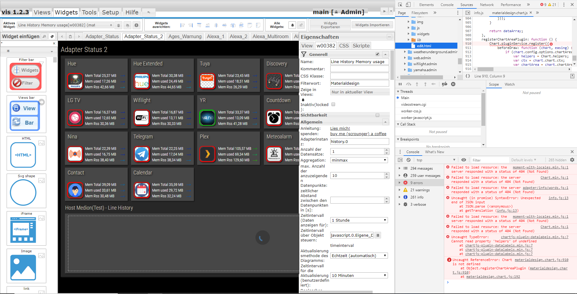Switch to the Ages_Warnung view tab
This screenshot has height=294, width=577.
[x=185, y=36]
